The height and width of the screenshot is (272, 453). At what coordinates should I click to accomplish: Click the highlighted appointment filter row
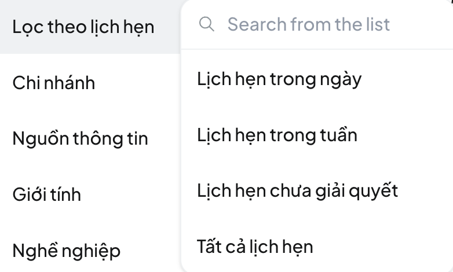click(x=83, y=27)
